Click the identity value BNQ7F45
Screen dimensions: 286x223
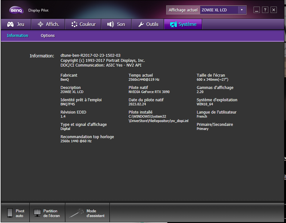pos(68,104)
